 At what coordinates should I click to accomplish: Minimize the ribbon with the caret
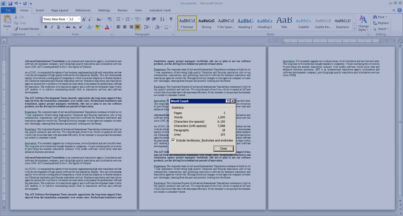coord(394,10)
